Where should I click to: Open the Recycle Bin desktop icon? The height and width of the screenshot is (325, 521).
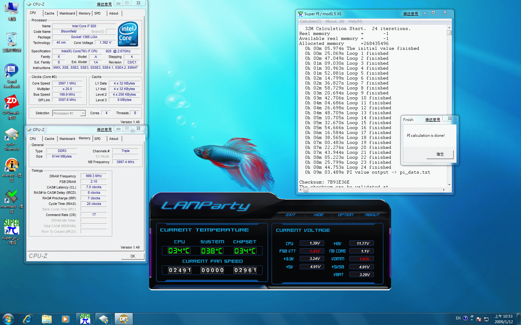tap(12, 42)
